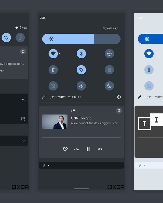Image resolution: width=163 pixels, height=203 pixels.
Task: Skip forward 30 seconds in CNN Tonight
Action: coord(100,149)
